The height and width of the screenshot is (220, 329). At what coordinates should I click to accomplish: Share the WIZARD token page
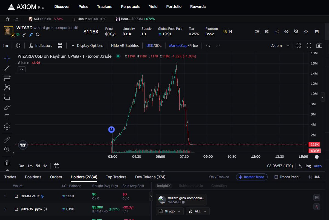(x=277, y=32)
